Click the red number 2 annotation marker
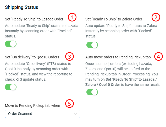This screenshot has width=166, height=127. point(156,18)
